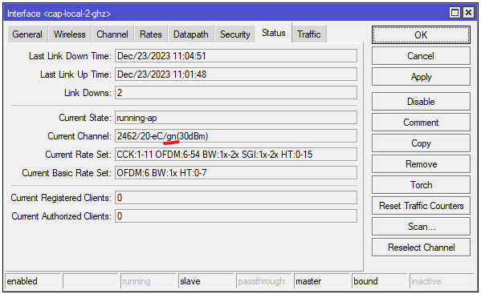Click the 'bound' status bar entry
Viewport: 481px width, 294px height.
point(380,281)
